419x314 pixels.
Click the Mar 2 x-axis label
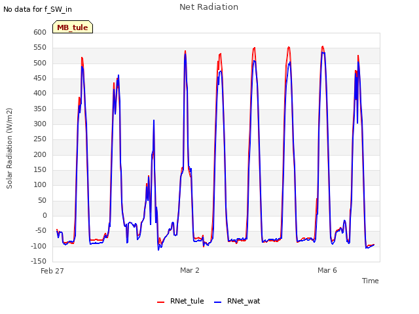[x=190, y=270]
